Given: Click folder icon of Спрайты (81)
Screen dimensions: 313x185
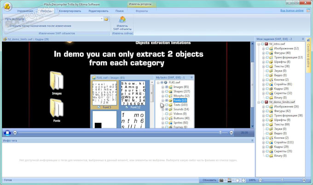Looking at the screenshot, I should click(x=271, y=84).
